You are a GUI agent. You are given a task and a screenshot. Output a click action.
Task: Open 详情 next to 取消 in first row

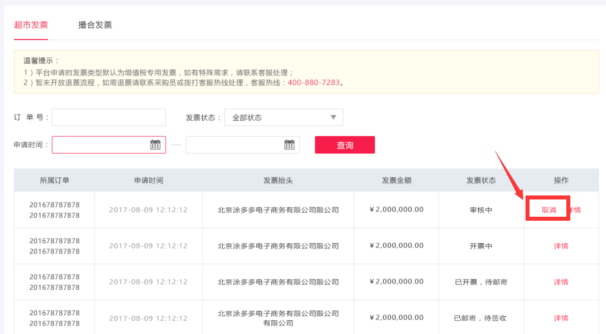[575, 210]
